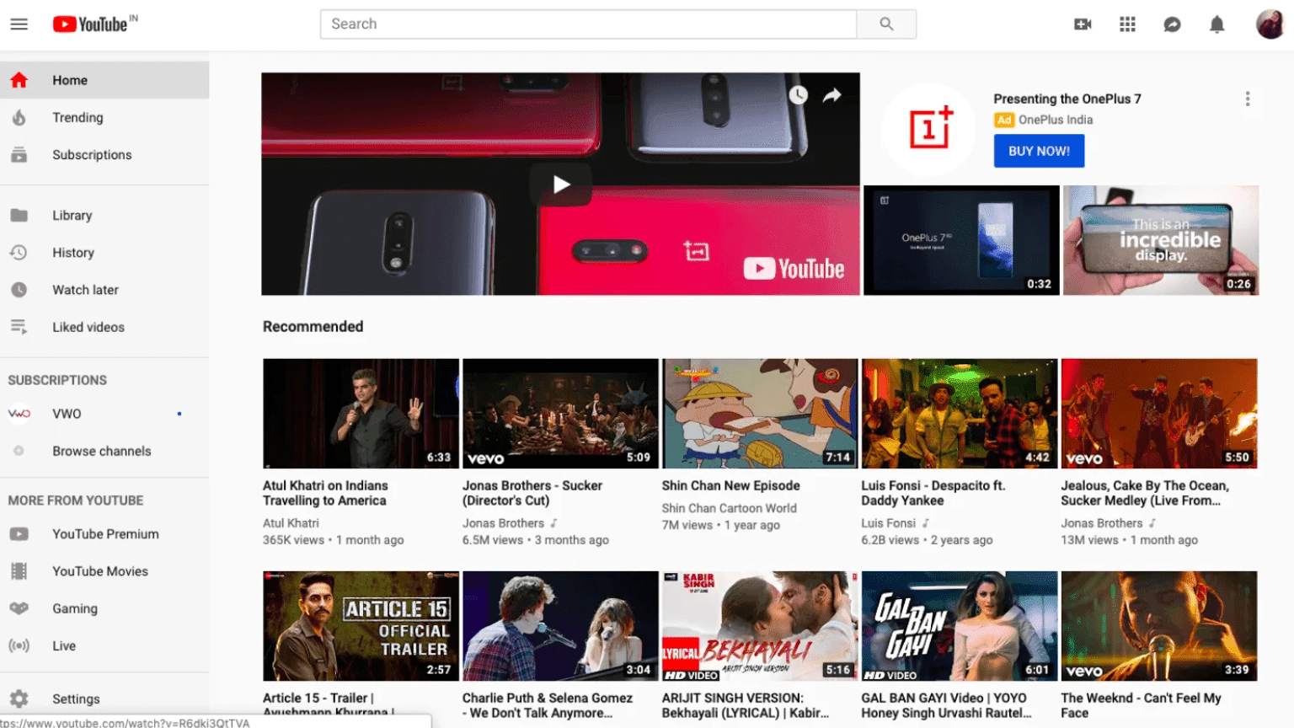Image resolution: width=1294 pixels, height=728 pixels.
Task: Open the create video camera icon
Action: (x=1083, y=24)
